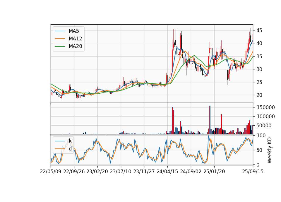Click the MA5 legend label
The height and width of the screenshot is (202, 281).
click(74, 31)
